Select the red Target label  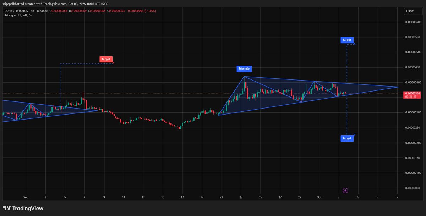[106, 59]
